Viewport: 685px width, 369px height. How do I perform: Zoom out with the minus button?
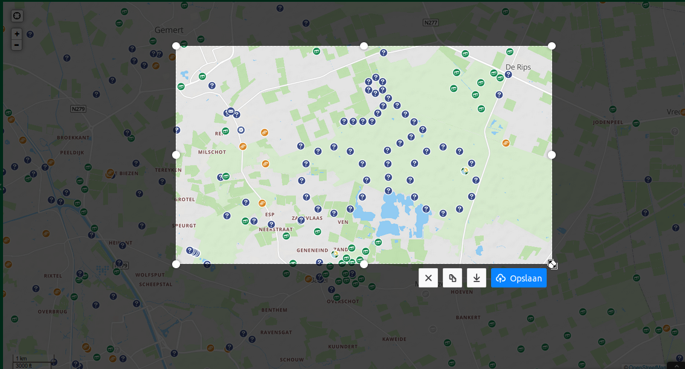click(17, 45)
